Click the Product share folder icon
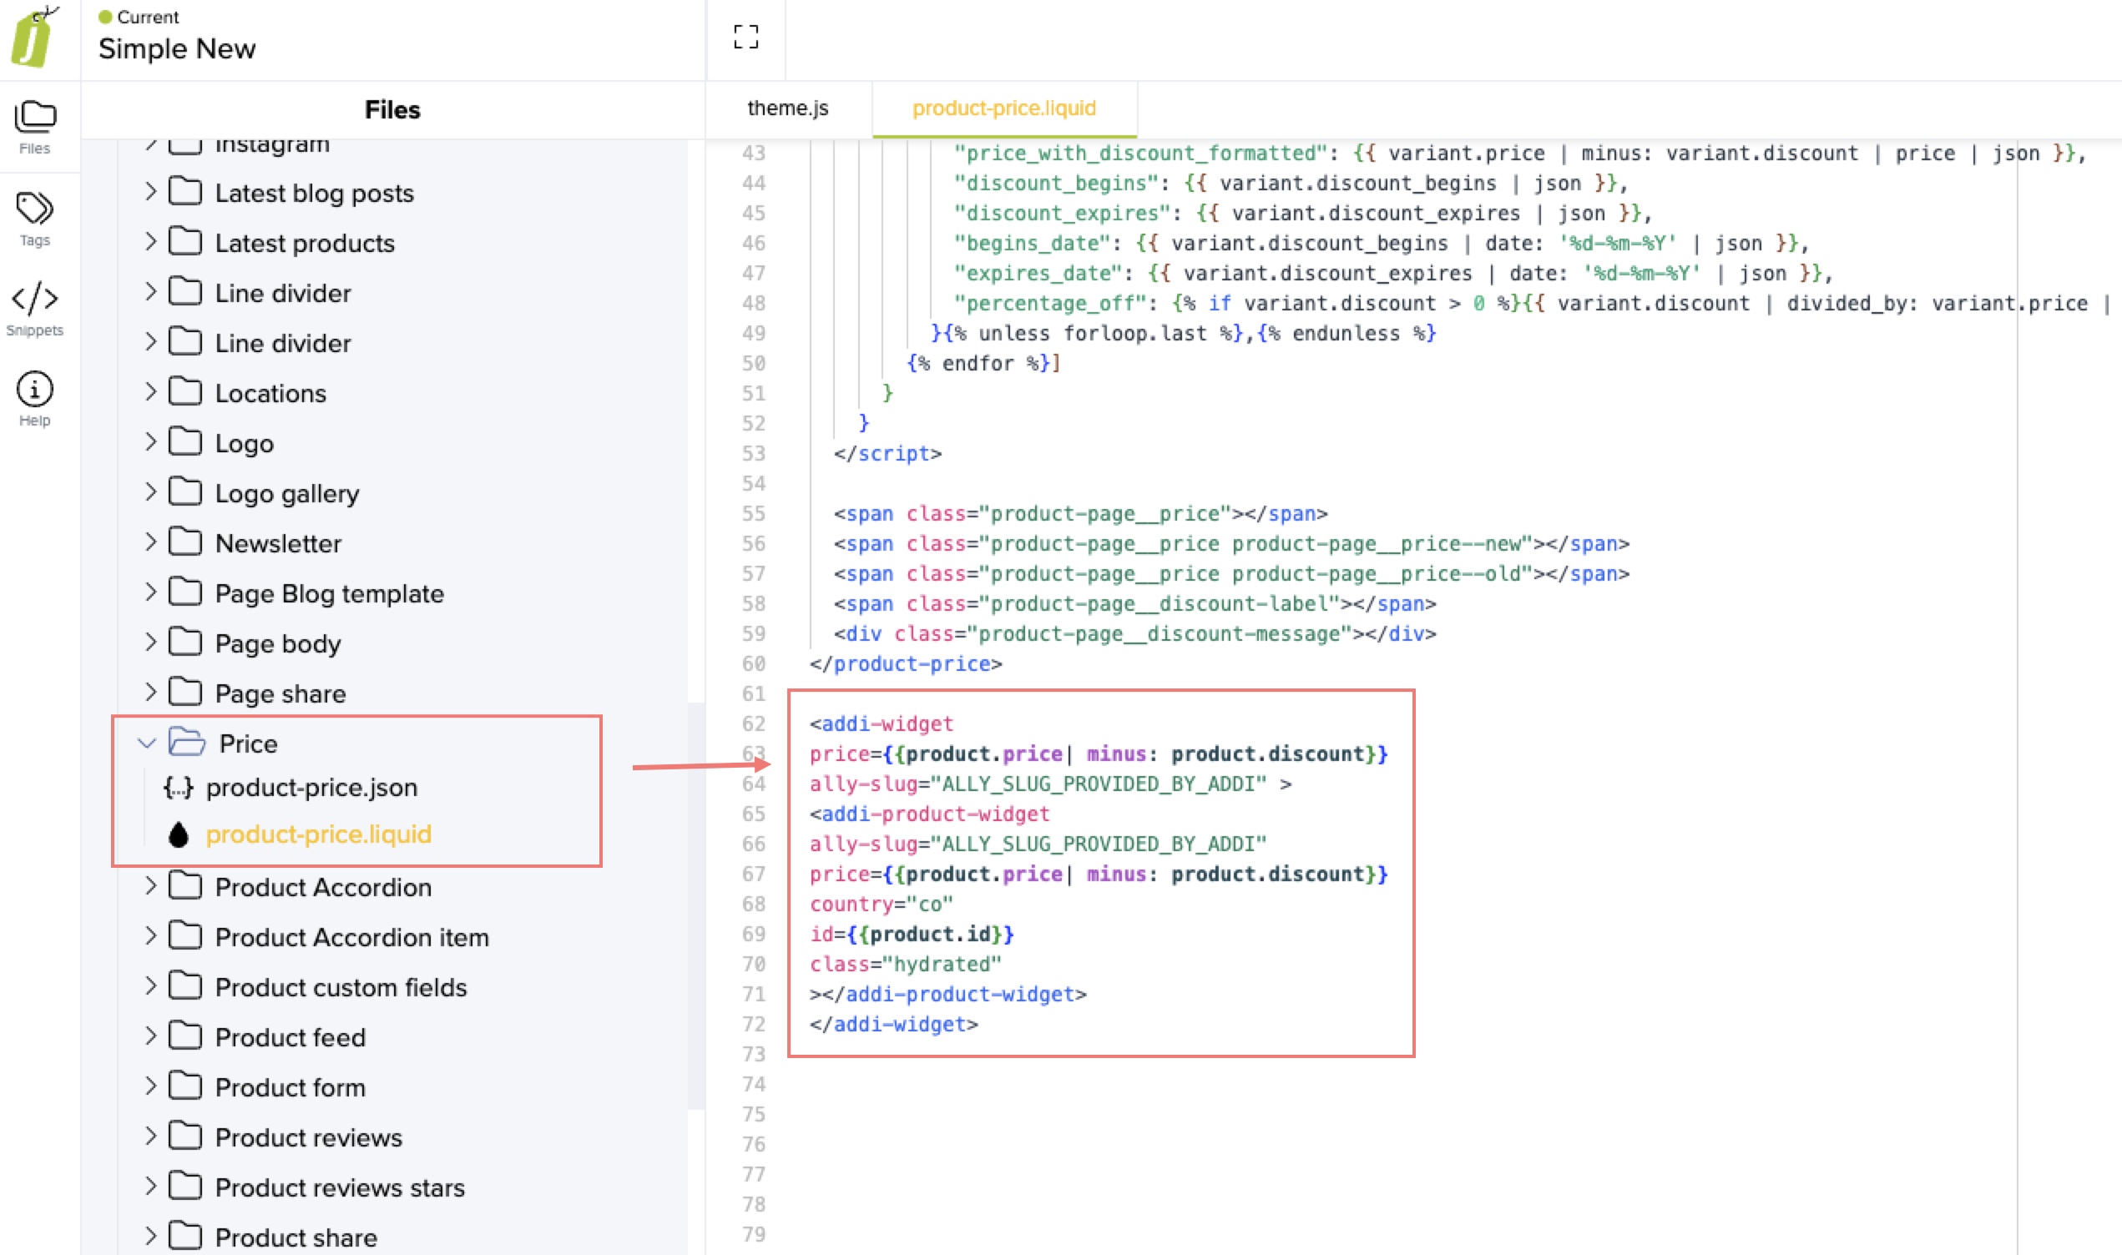 click(184, 1237)
